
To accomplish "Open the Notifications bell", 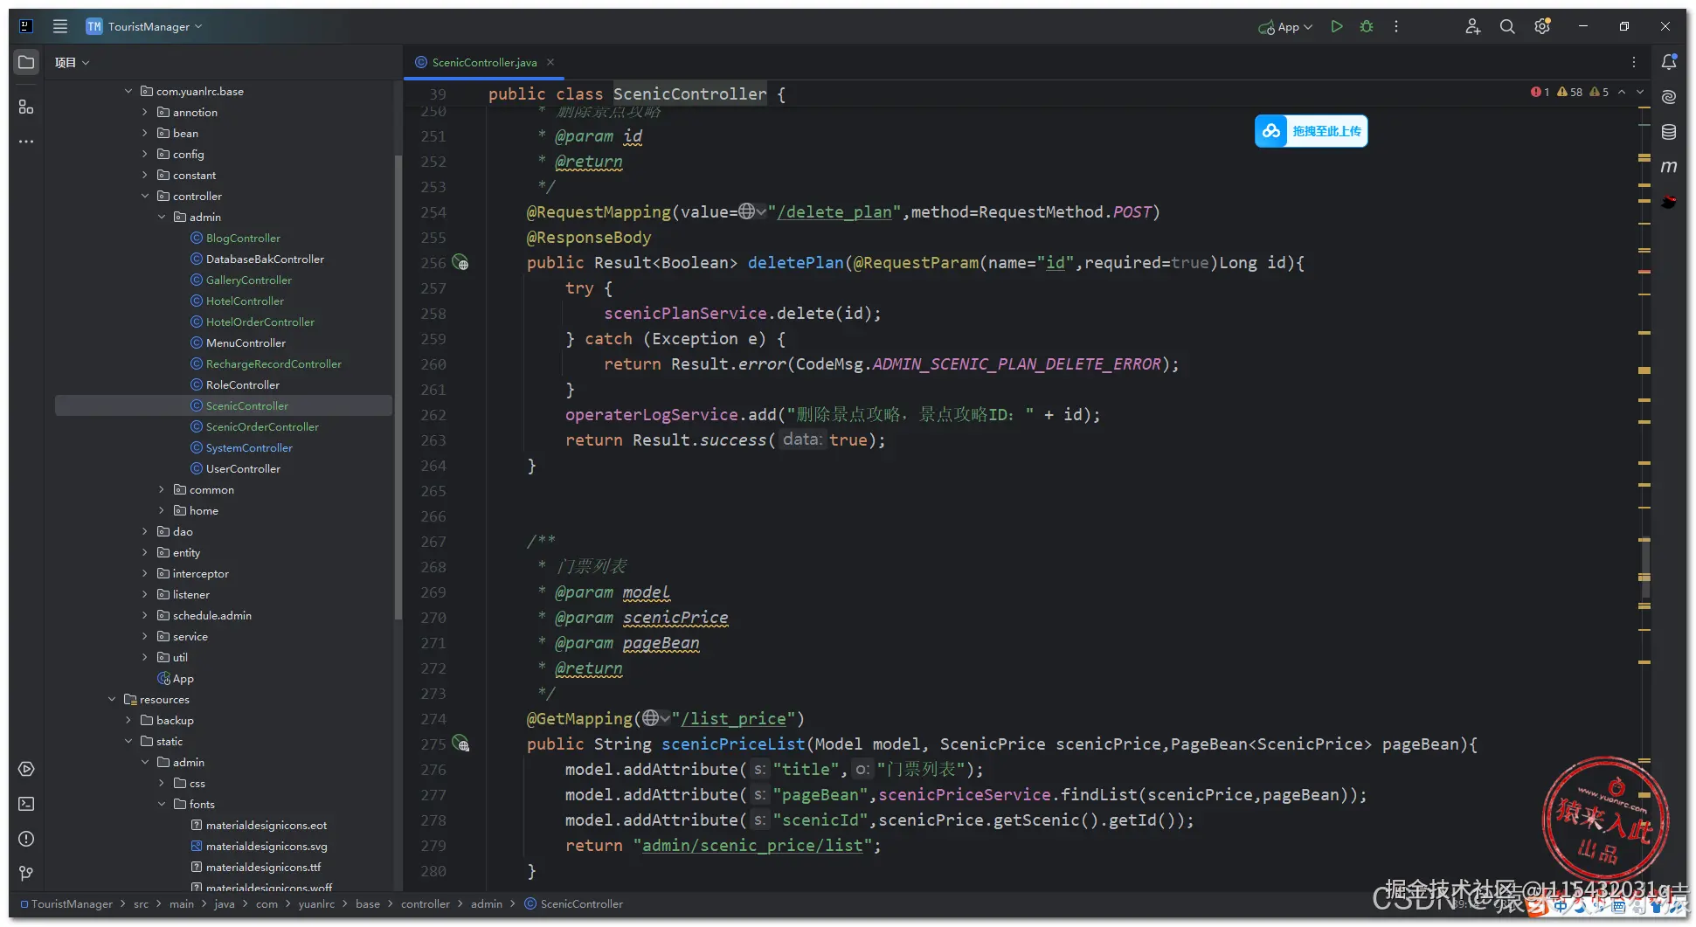I will click(x=1669, y=62).
